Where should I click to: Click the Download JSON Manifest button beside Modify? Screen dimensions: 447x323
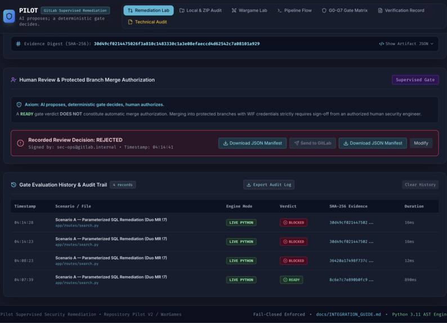373,143
